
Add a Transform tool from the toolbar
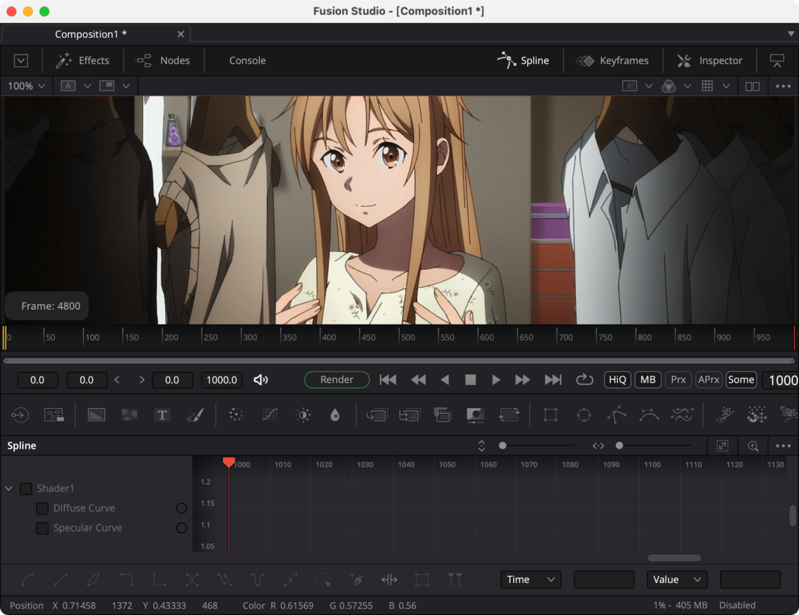[509, 415]
